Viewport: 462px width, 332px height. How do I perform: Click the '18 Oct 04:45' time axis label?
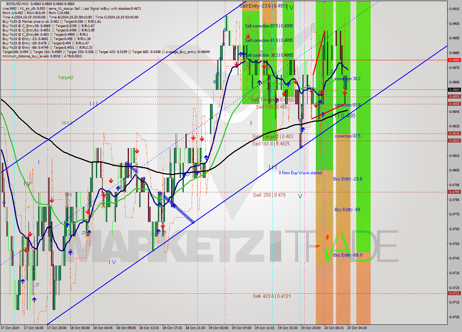pos(103,328)
